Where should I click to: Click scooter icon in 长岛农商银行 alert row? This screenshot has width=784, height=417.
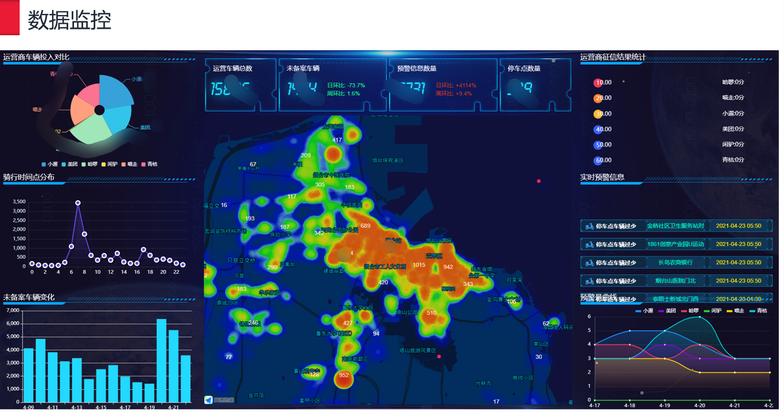(590, 263)
